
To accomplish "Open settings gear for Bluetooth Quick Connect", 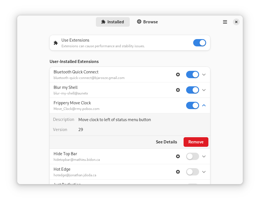I will pos(178,75).
